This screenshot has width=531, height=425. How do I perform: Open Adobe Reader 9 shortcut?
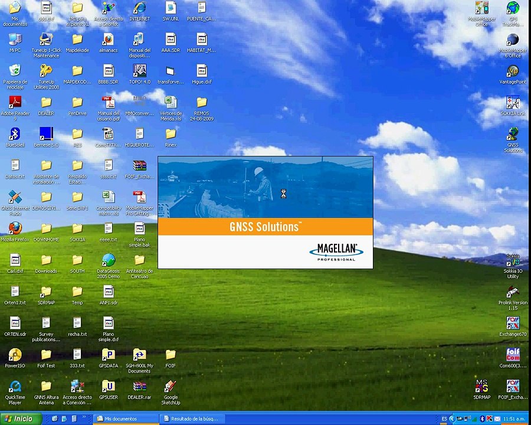point(15,103)
